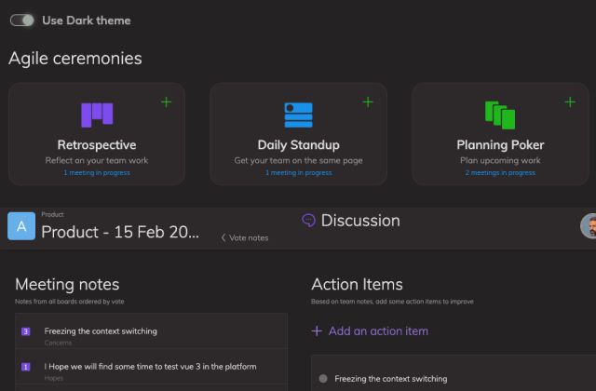Screen dimensions: 596x391
Task: Check the Freezing the context switching action item
Action: (x=323, y=379)
